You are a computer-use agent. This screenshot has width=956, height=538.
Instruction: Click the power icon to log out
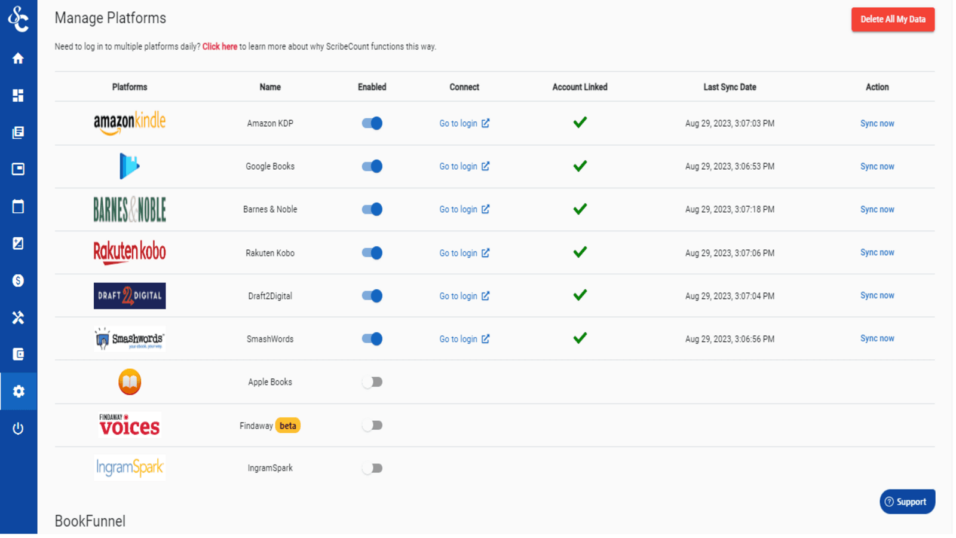(x=18, y=429)
